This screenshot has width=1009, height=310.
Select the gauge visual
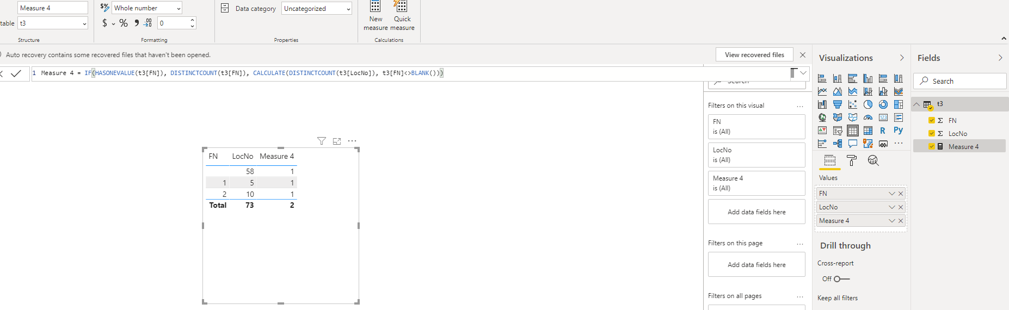coord(868,117)
